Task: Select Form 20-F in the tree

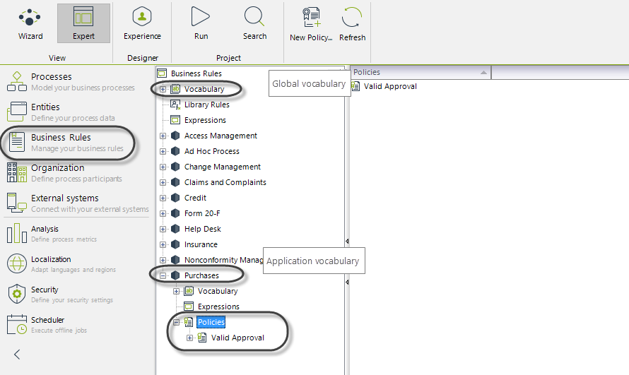Action: (x=202, y=213)
